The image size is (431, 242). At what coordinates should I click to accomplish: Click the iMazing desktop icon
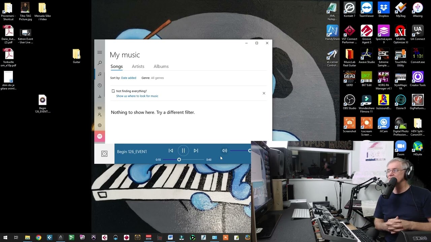(418, 10)
